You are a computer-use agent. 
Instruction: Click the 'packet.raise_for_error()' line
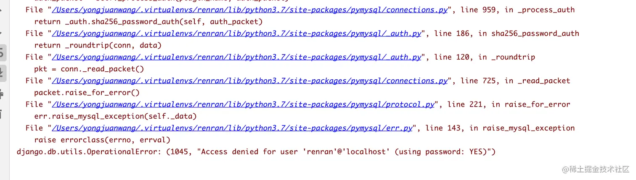coord(87,92)
